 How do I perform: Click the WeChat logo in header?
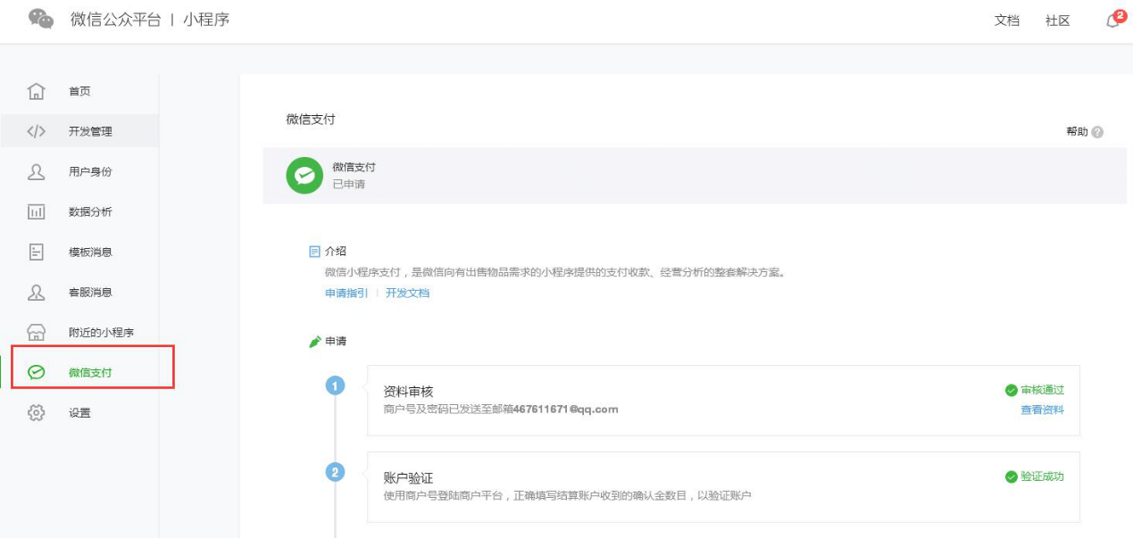[x=41, y=19]
